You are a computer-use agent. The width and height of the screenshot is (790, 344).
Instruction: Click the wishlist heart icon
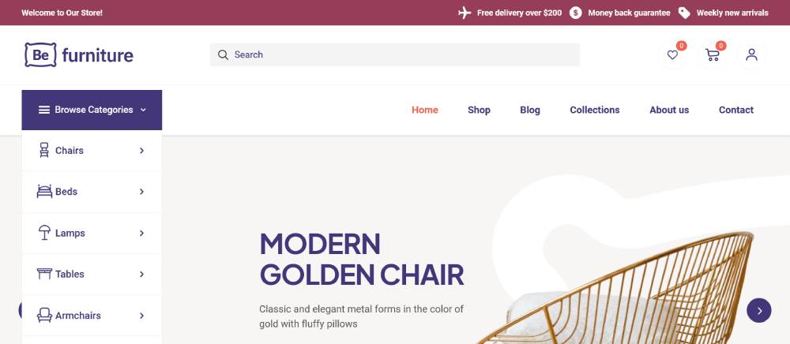click(672, 55)
